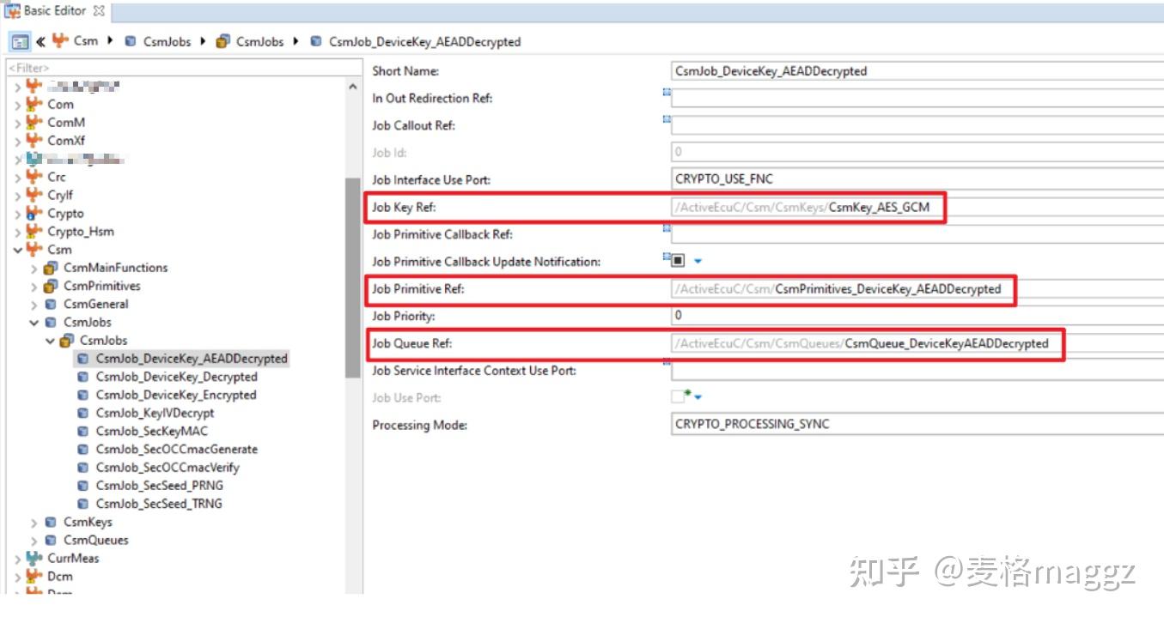Jump to the CsmJob_DeviceKey_AEADDecrypted breadcrumb
Image resolution: width=1164 pixels, height=623 pixels.
point(425,41)
